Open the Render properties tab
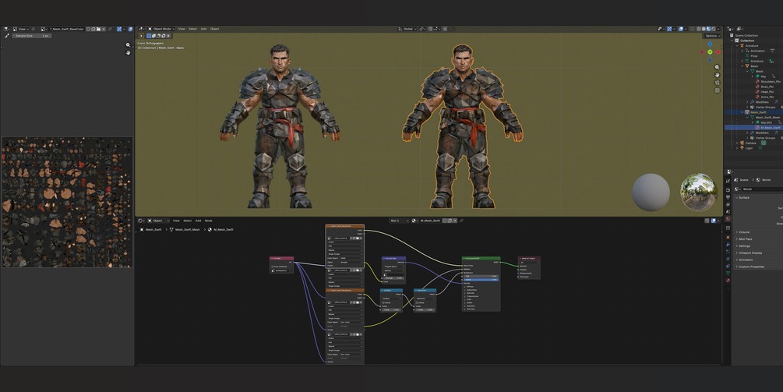 point(728,189)
